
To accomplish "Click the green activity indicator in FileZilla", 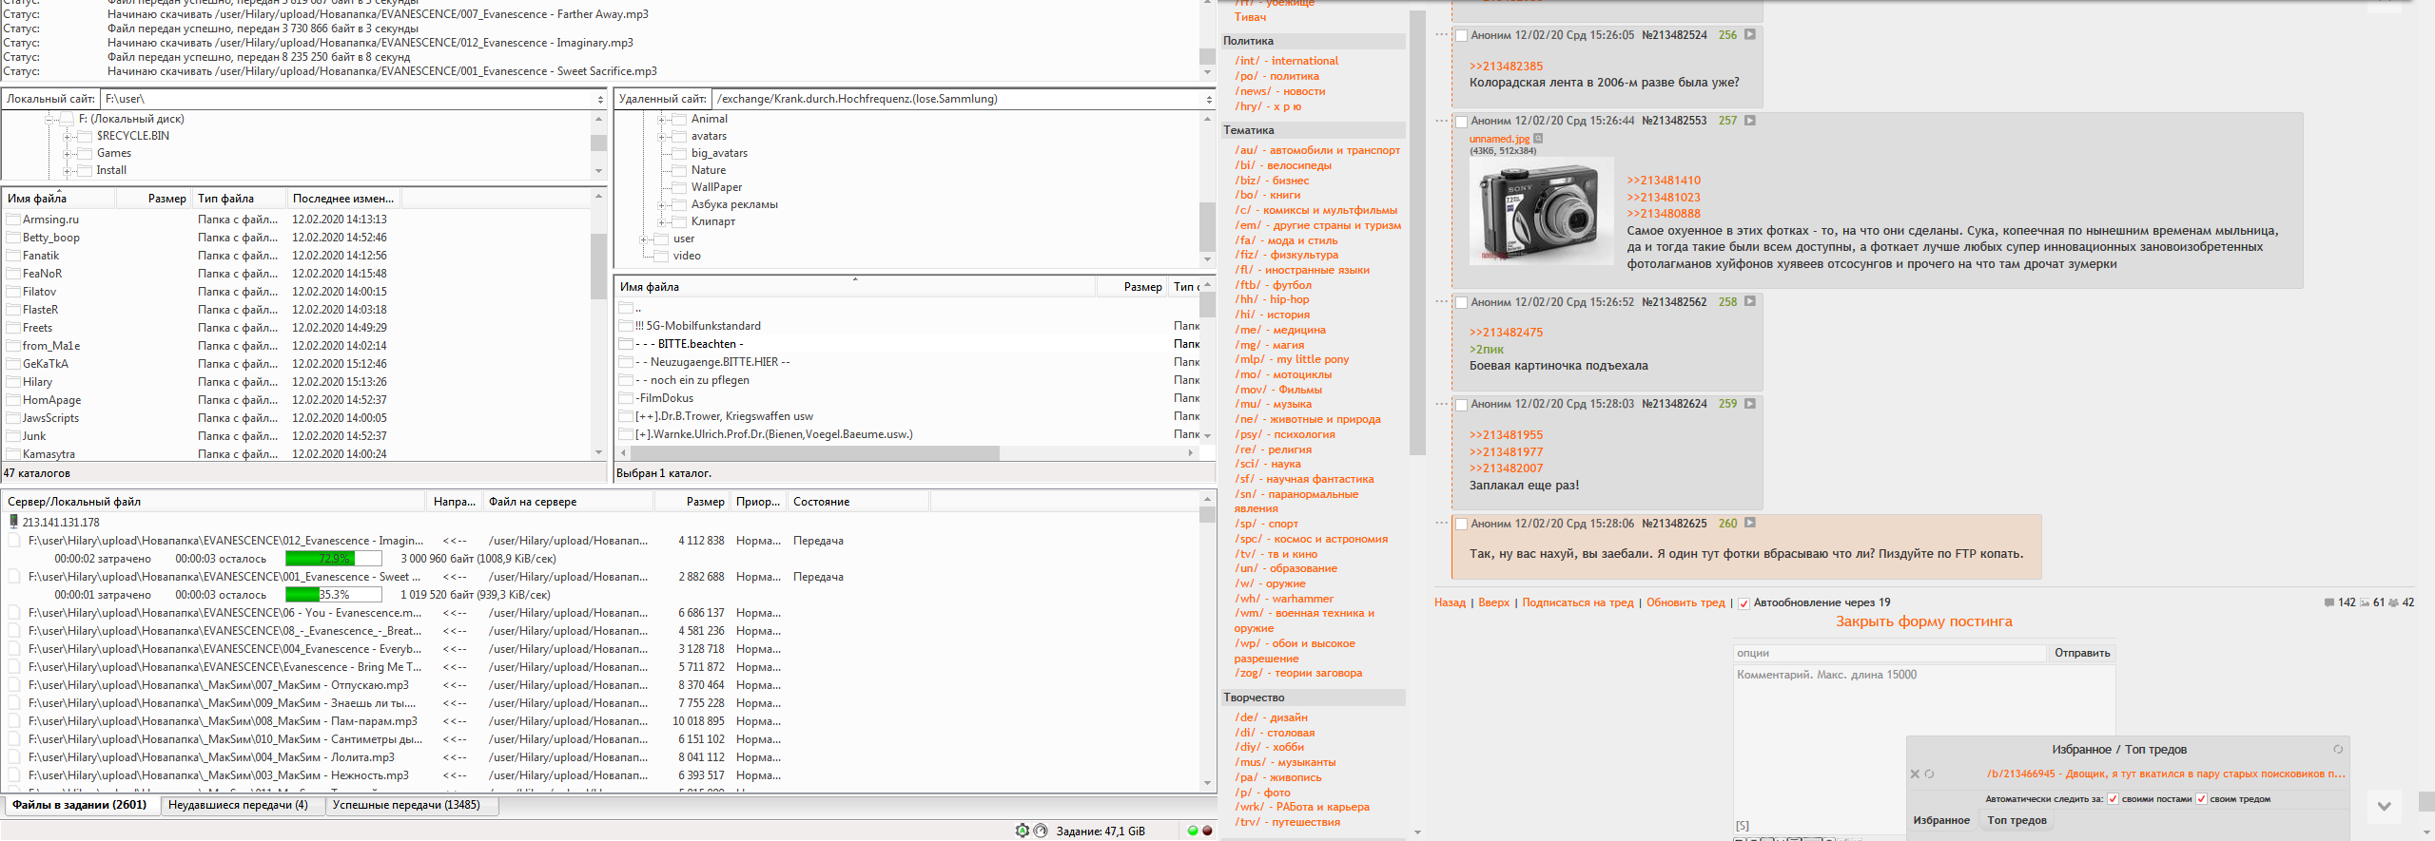I will coord(1193,831).
